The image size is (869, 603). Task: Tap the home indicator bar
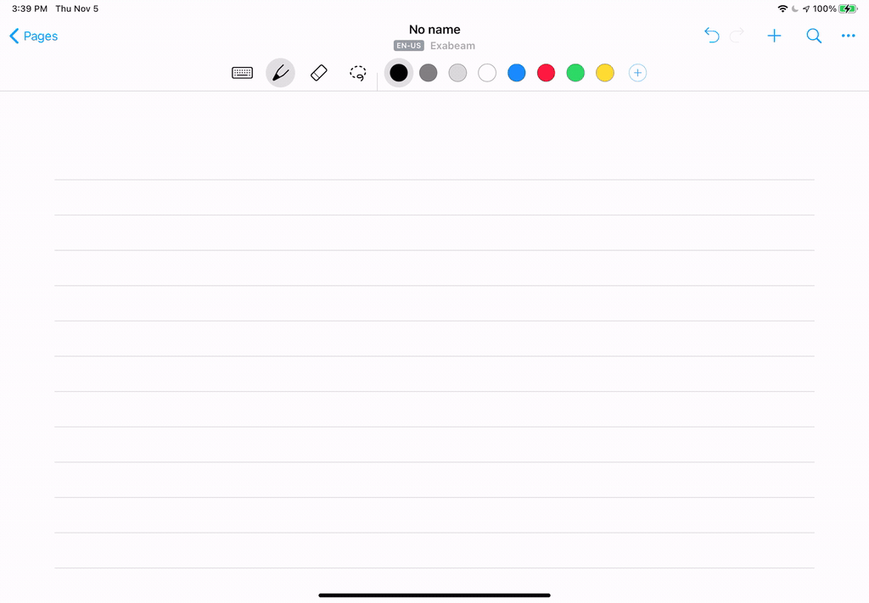[x=434, y=595]
